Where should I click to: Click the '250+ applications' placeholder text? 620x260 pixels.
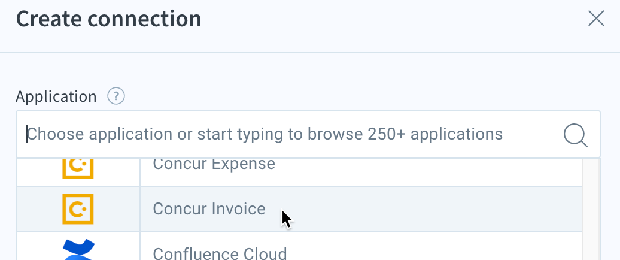tap(435, 134)
